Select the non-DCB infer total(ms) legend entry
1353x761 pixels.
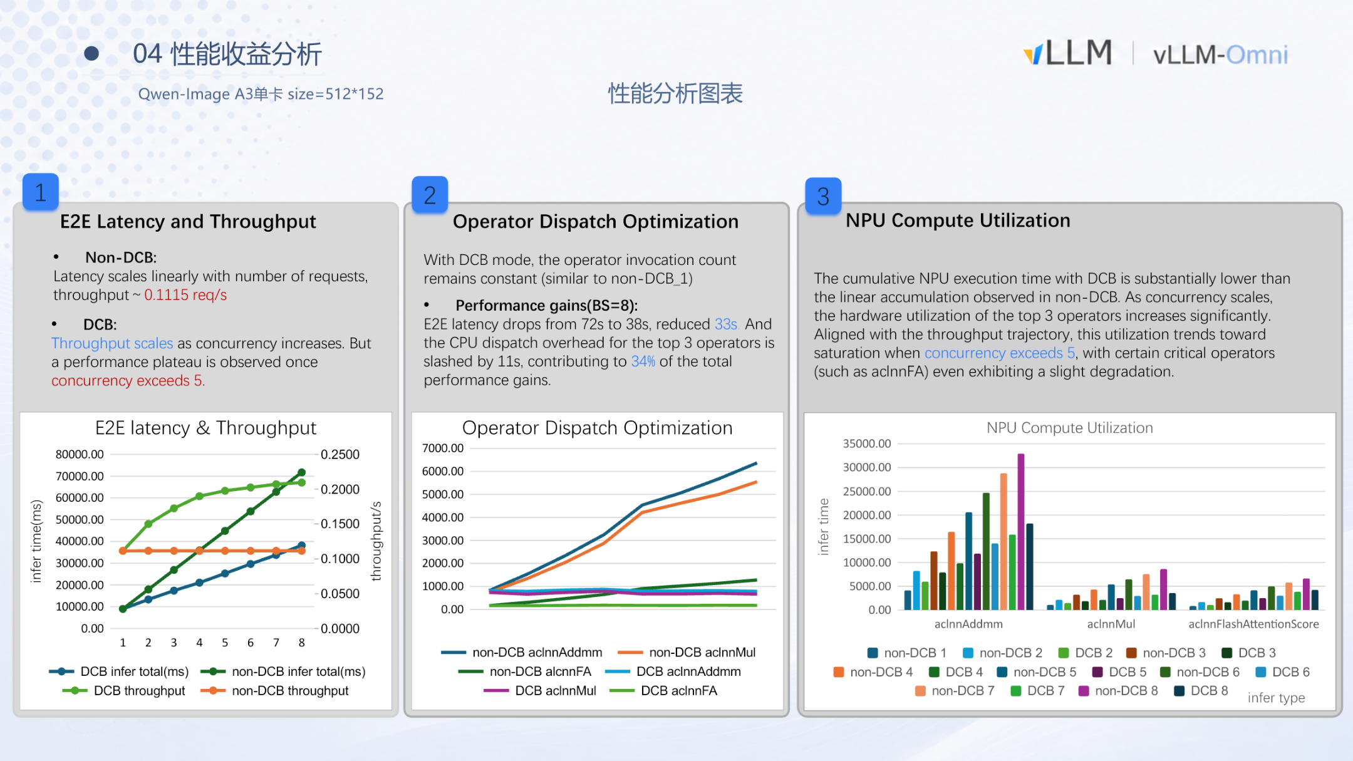point(283,671)
